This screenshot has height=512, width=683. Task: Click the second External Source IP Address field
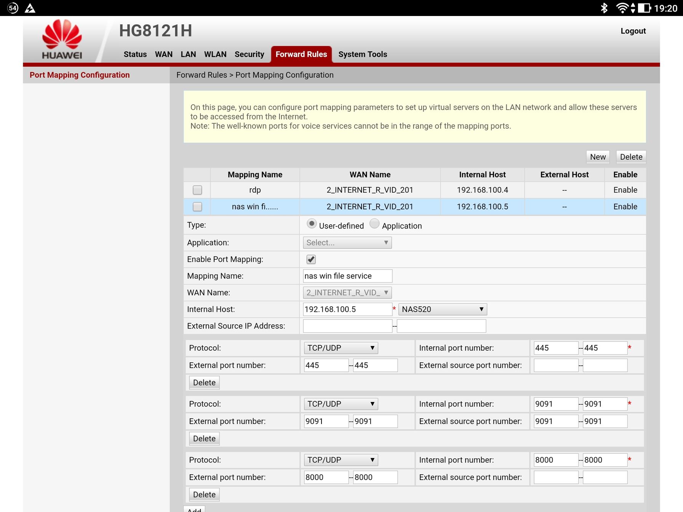pos(441,326)
